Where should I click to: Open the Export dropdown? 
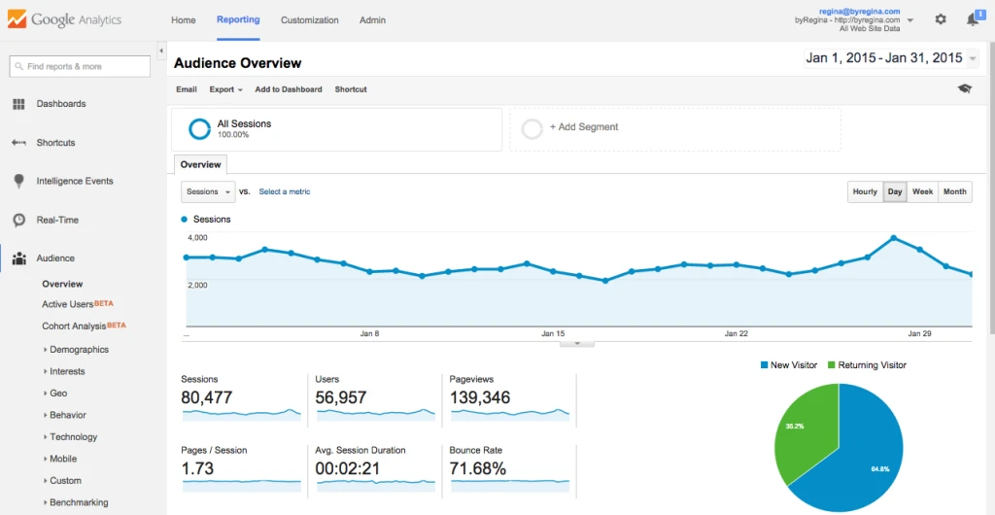pos(225,89)
